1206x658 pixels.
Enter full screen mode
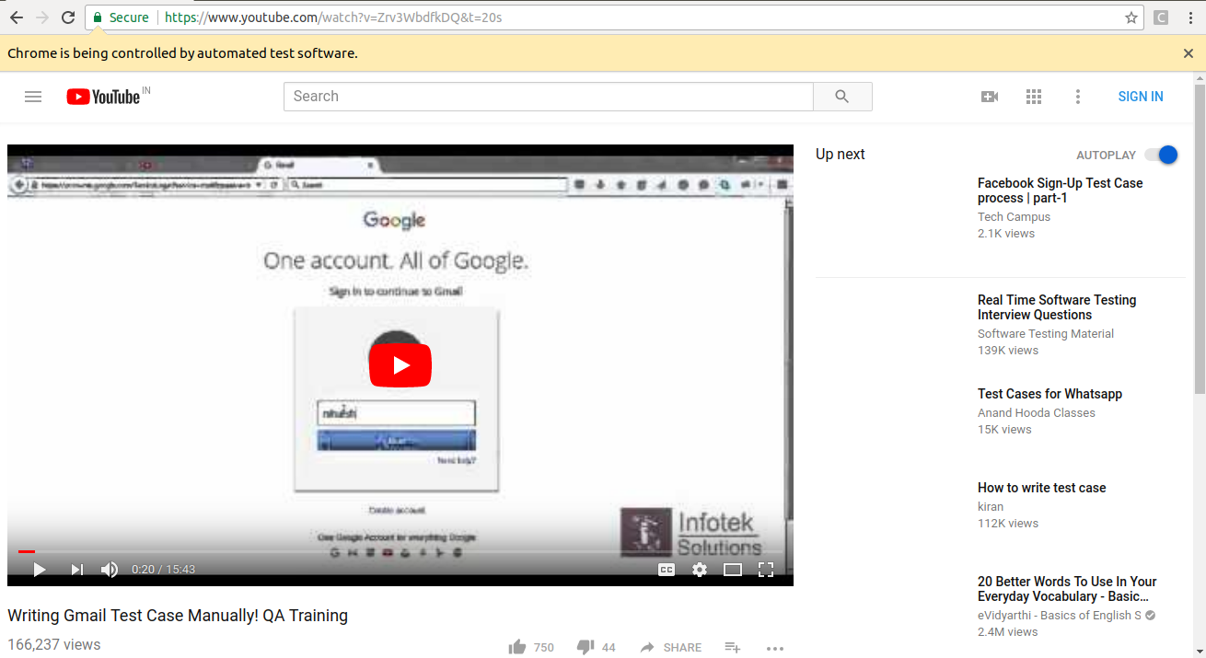[766, 570]
